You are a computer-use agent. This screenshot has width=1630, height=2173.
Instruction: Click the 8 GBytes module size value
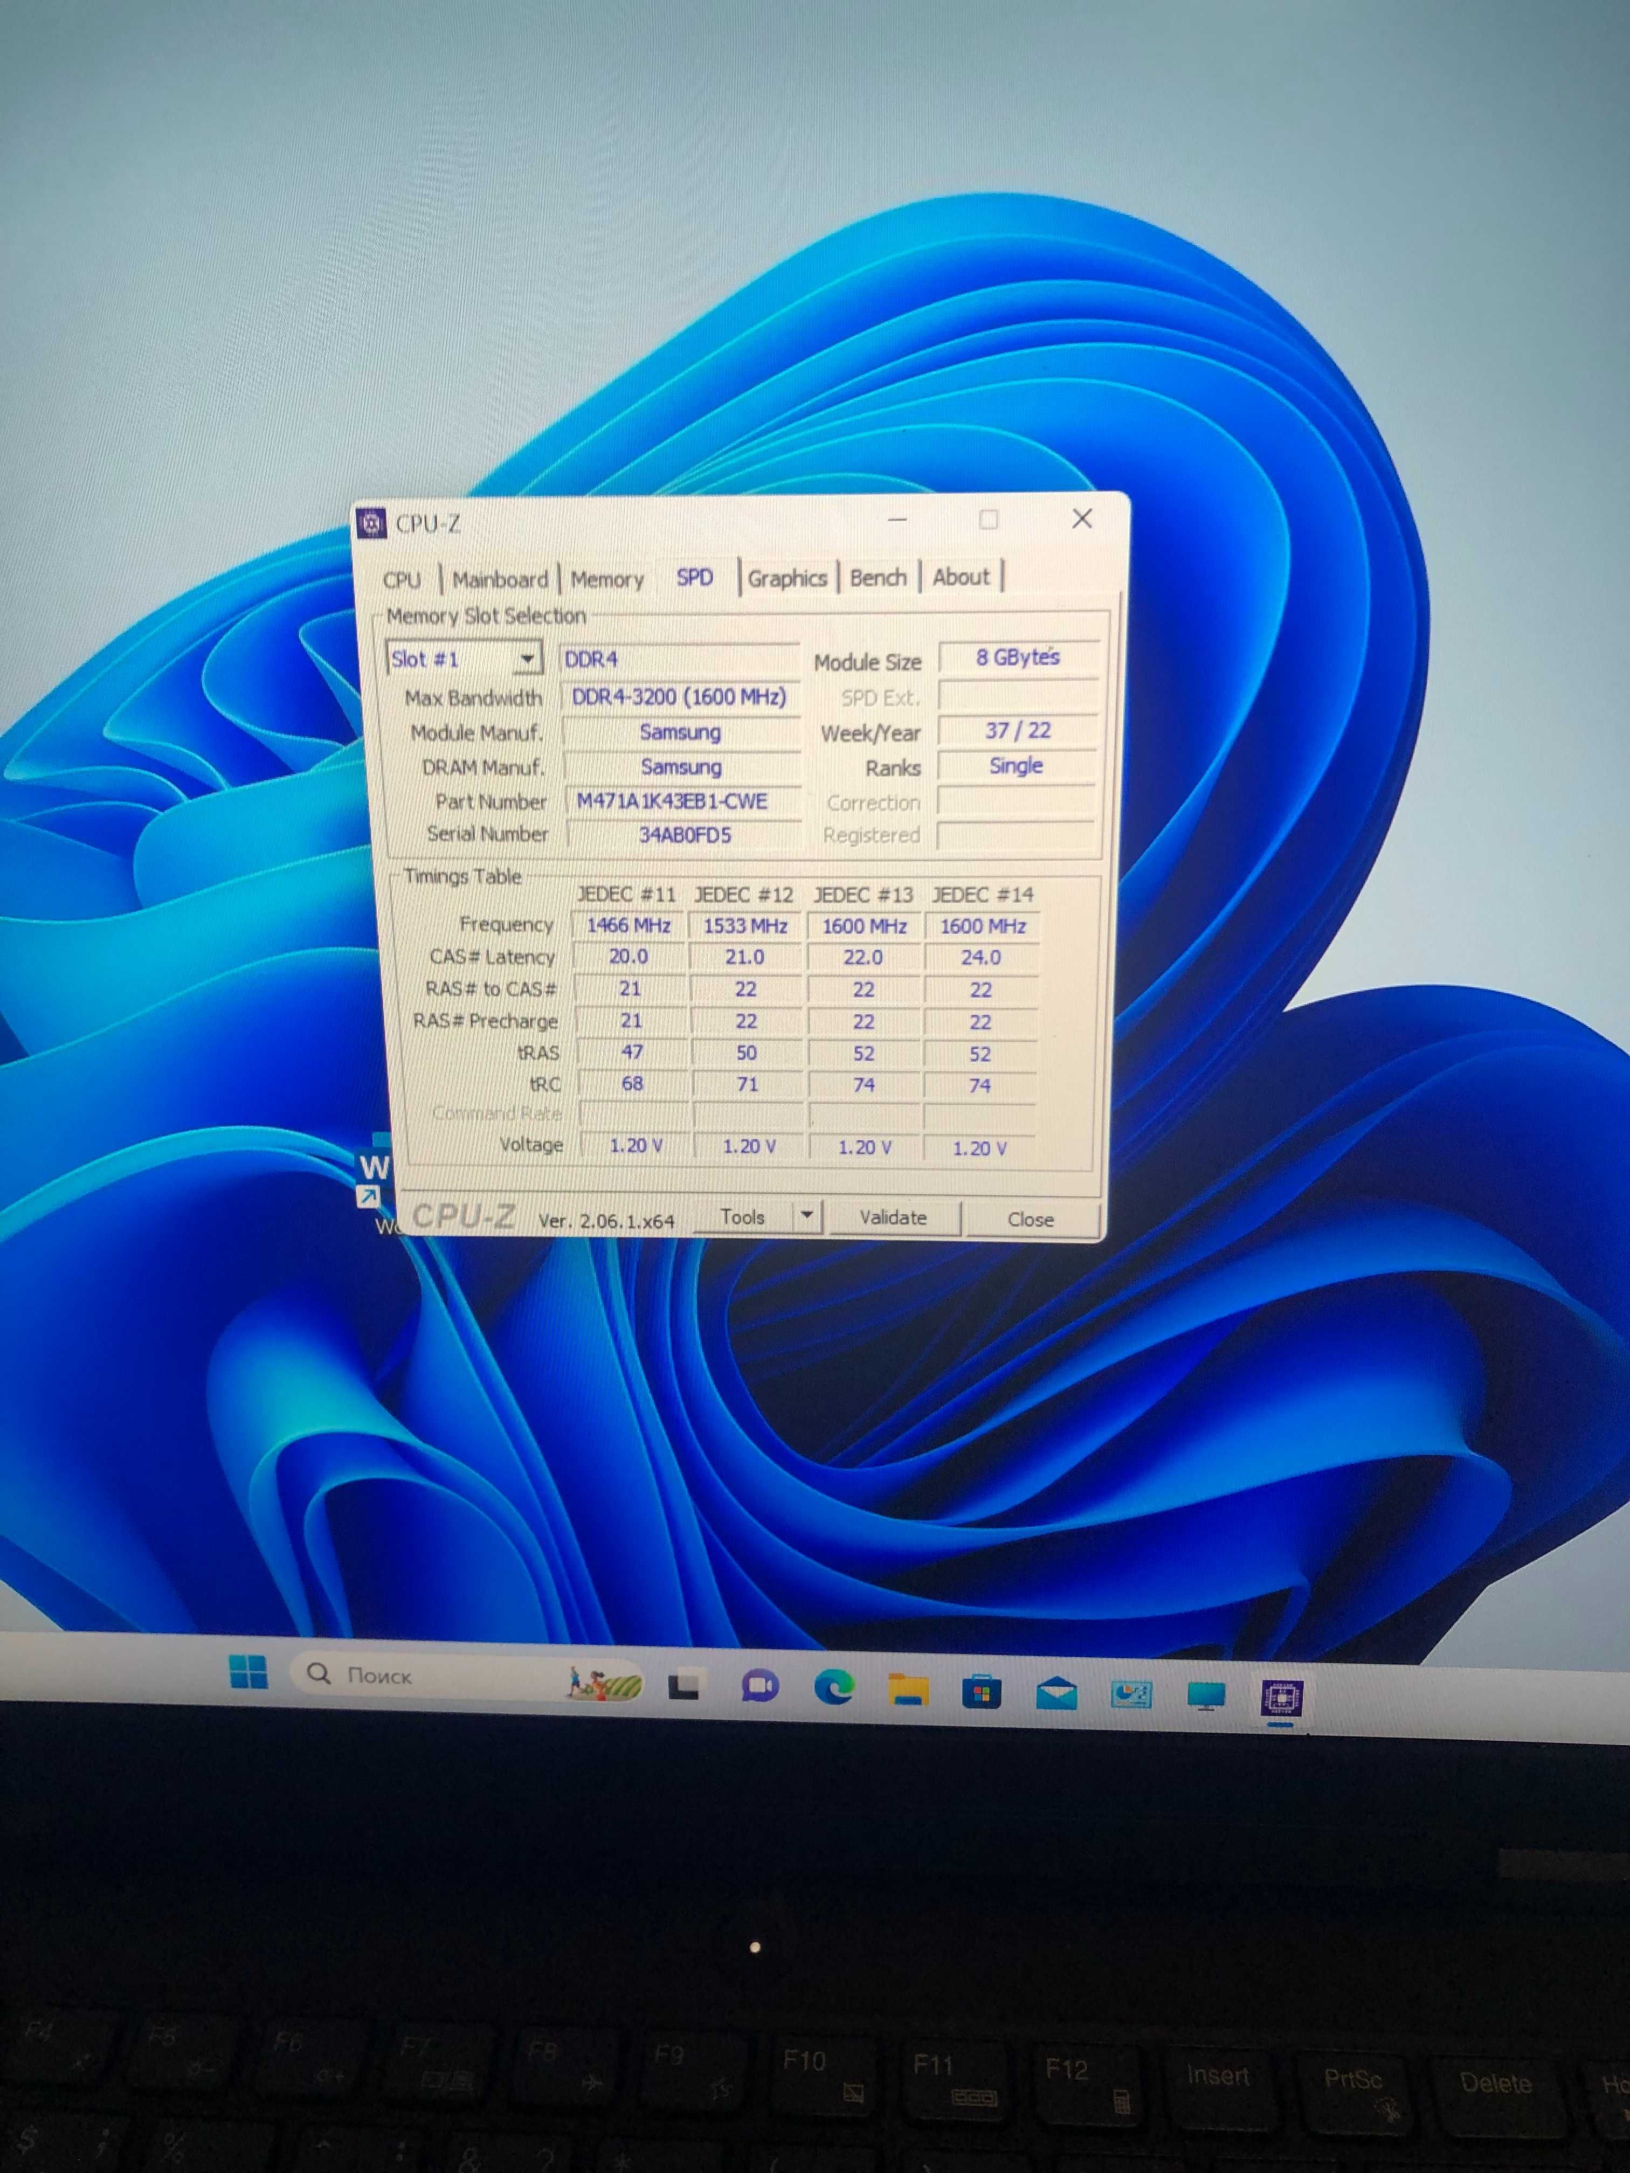pos(1018,657)
